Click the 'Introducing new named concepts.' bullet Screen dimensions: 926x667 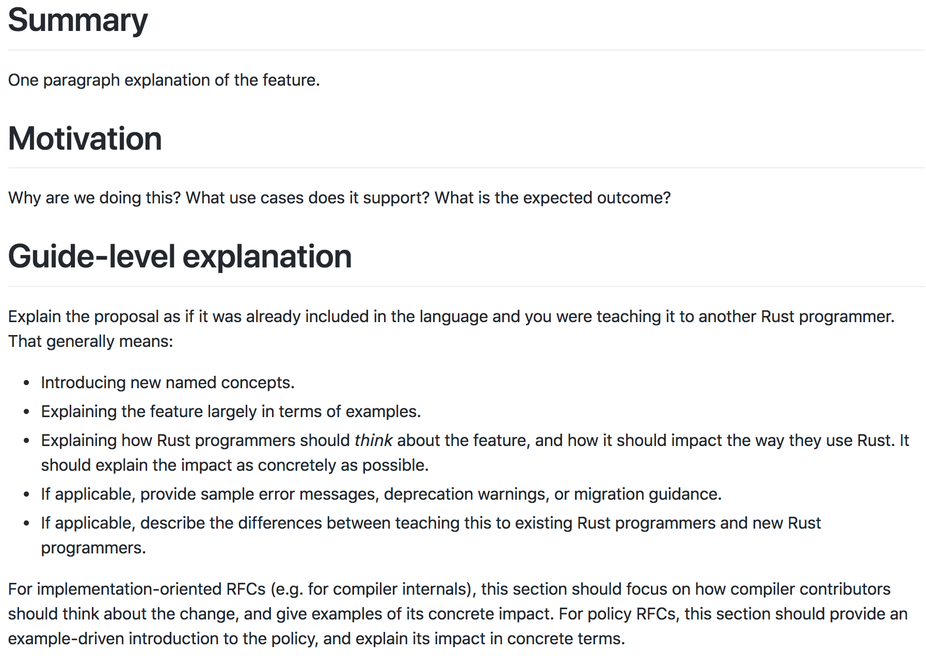pyautogui.click(x=168, y=383)
